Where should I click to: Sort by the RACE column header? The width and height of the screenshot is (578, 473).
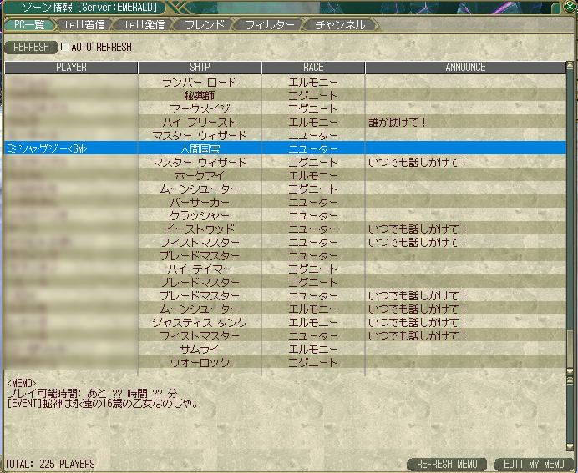tap(313, 68)
